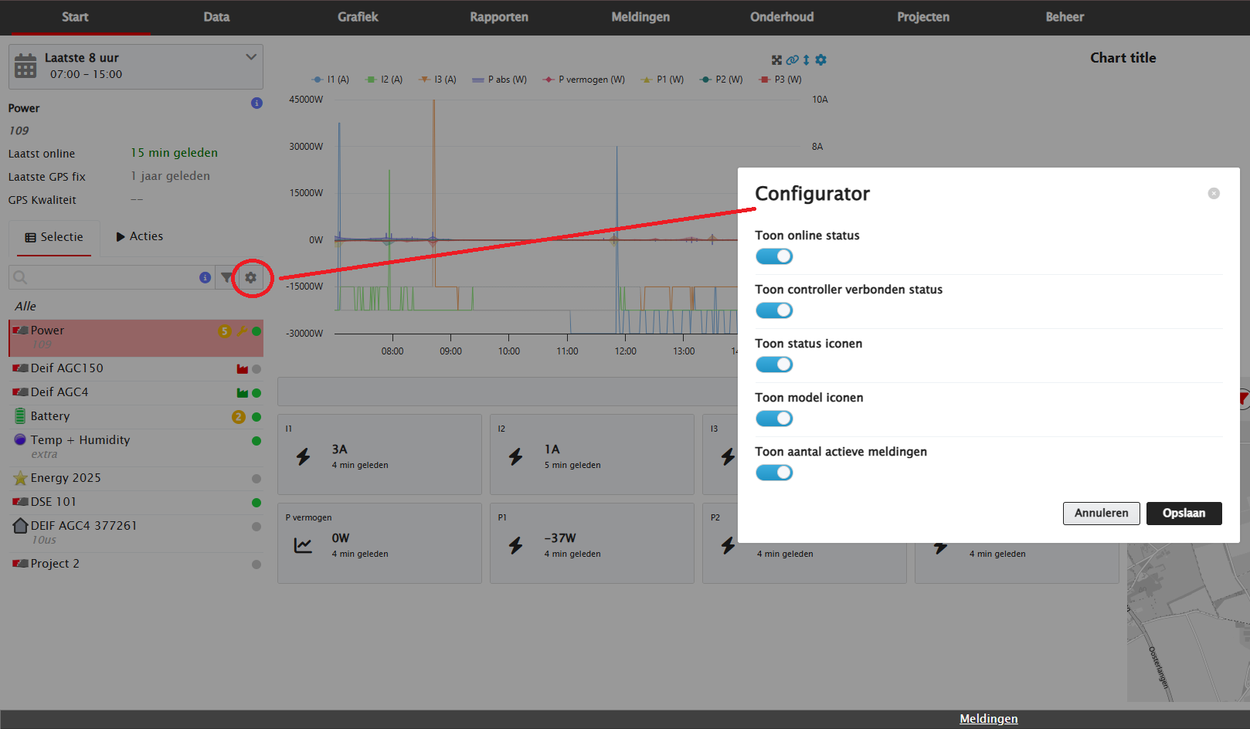
Task: Open the device list filter funnel
Action: (x=226, y=277)
